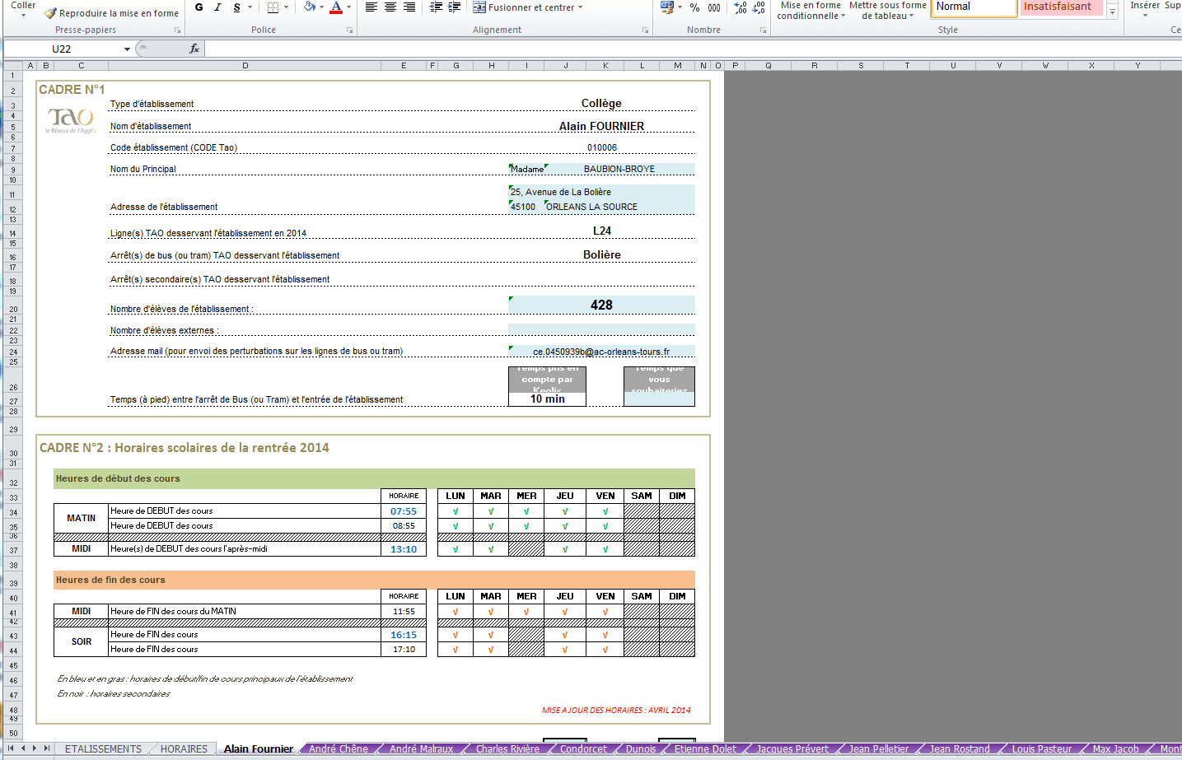Click the Reproduire la mise en forme brush
This screenshot has height=760, width=1182.
coord(111,13)
